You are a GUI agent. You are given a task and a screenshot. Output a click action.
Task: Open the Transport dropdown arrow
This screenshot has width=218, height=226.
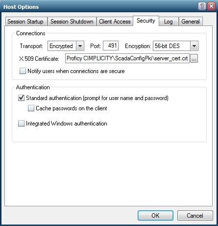coord(80,46)
